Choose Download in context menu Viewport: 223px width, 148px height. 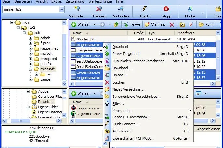[148, 47]
